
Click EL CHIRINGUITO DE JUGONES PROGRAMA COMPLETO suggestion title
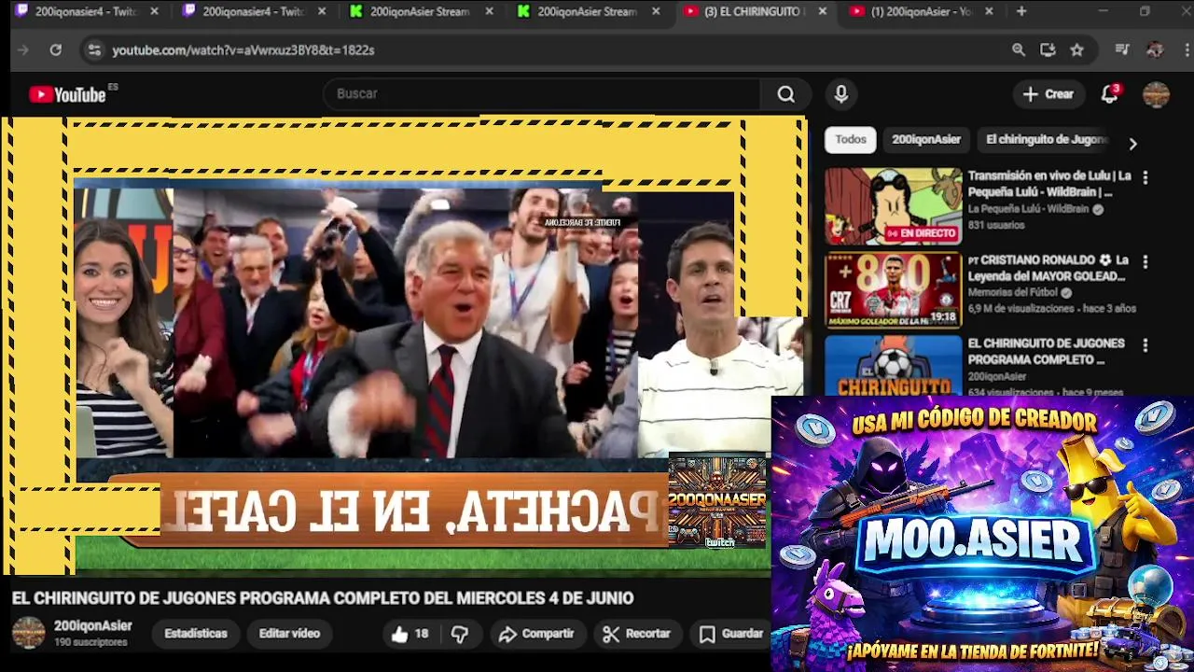(1046, 352)
